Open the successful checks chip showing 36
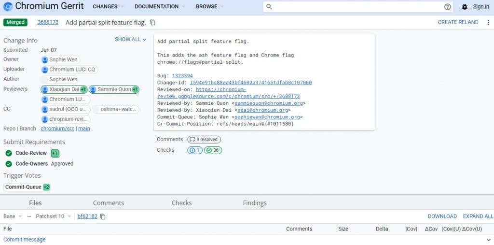This screenshot has width=494, height=245. (x=213, y=150)
